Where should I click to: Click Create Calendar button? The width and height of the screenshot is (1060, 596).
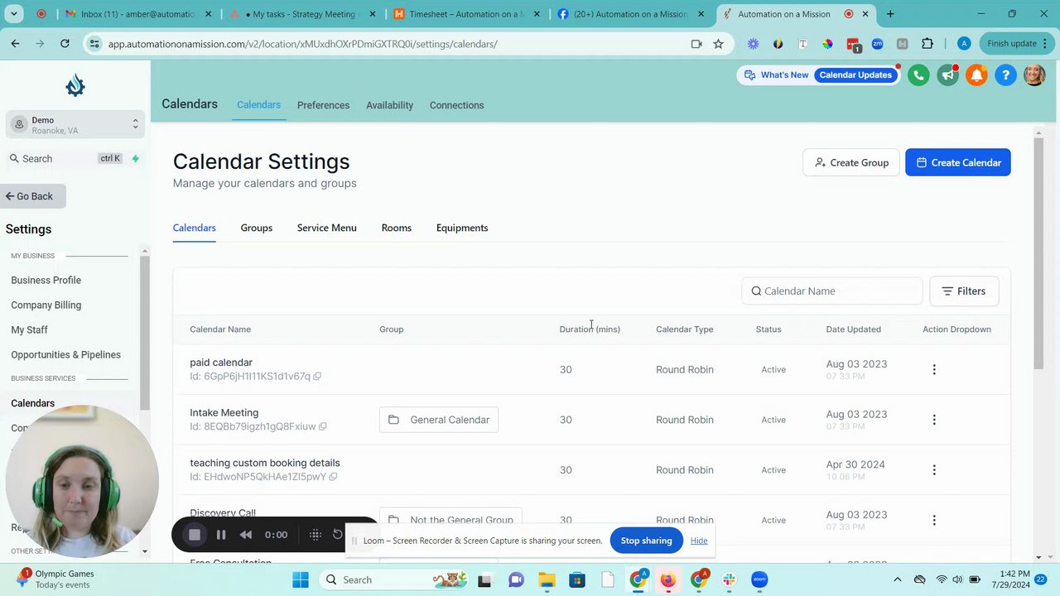pyautogui.click(x=958, y=162)
